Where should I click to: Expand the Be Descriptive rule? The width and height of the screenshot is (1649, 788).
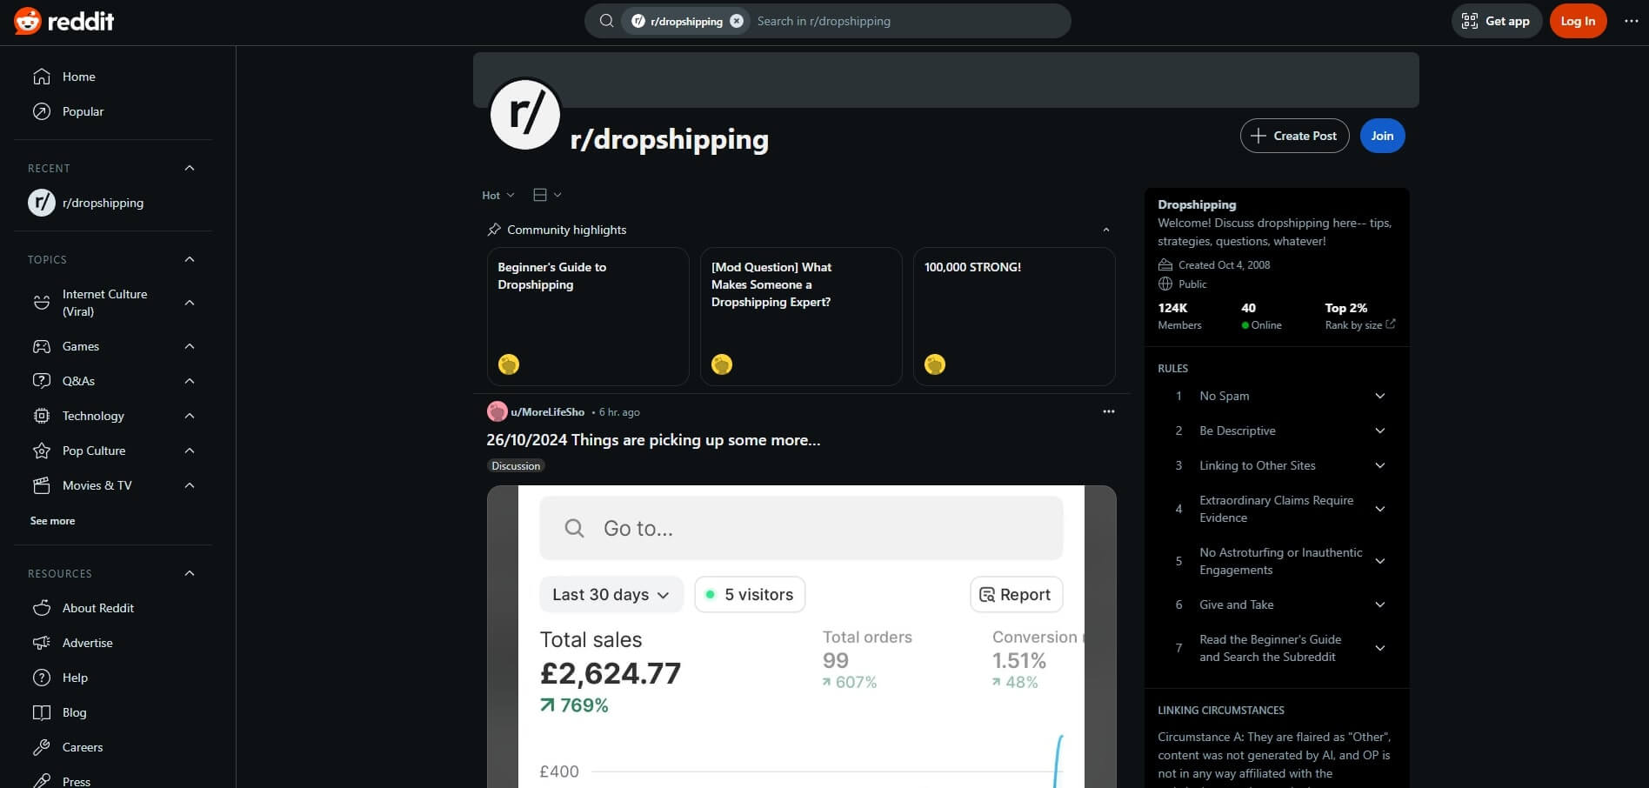point(1379,431)
